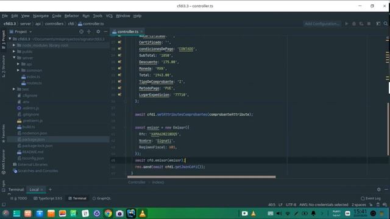Click Expand/Collapse all icon in Project panel

coord(89,32)
